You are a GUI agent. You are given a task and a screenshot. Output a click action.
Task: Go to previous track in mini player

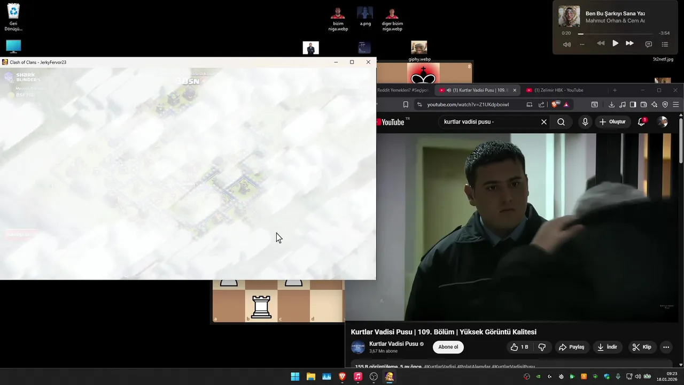(x=601, y=43)
